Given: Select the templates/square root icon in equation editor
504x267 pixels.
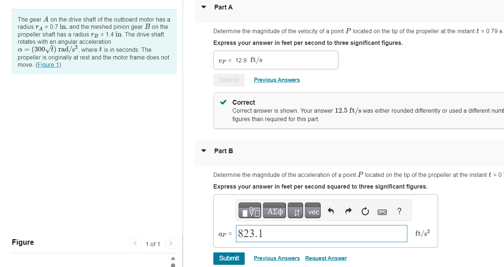Looking at the screenshot, I should (249, 210).
